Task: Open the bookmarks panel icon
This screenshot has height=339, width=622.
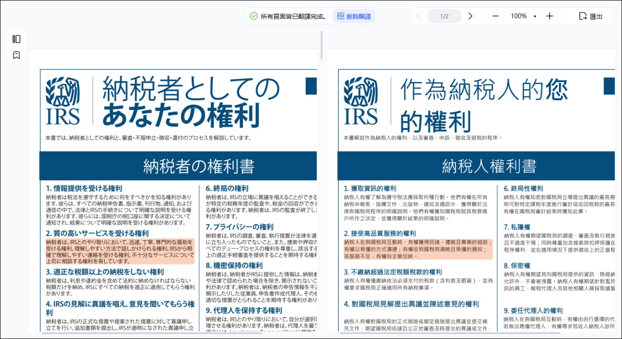Action: tap(16, 55)
